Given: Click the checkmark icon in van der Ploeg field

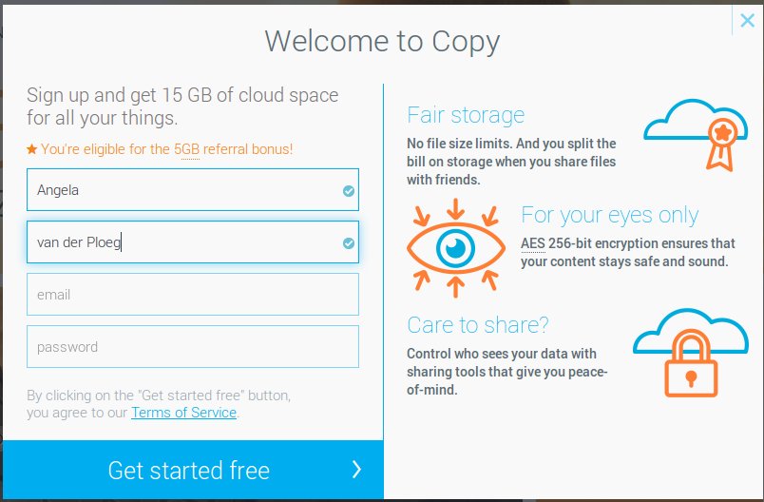Looking at the screenshot, I should [x=349, y=243].
